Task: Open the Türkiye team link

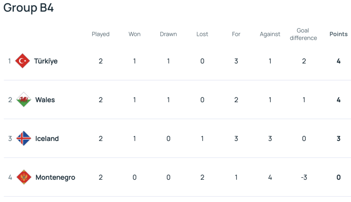Action: 46,61
